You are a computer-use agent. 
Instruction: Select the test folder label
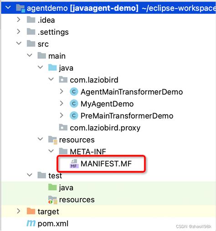(x=55, y=176)
